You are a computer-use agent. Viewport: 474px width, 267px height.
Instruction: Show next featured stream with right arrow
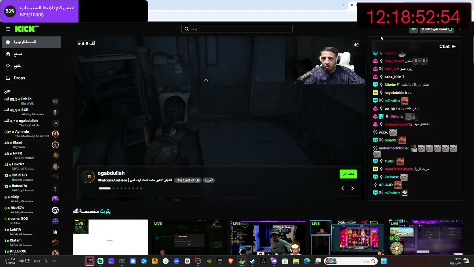(x=352, y=188)
